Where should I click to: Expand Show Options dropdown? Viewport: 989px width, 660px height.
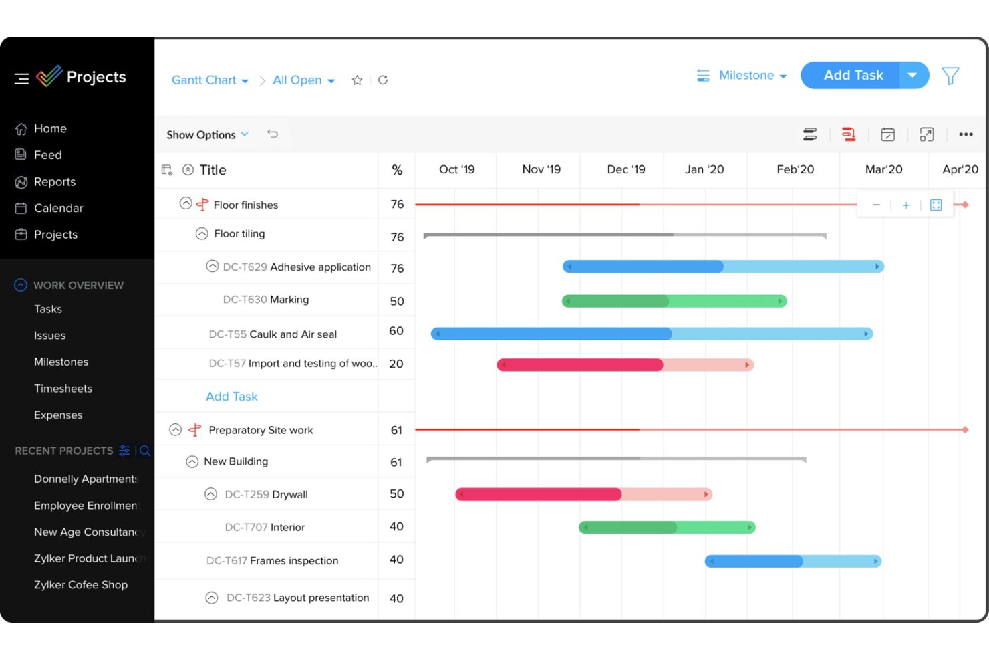pos(207,134)
